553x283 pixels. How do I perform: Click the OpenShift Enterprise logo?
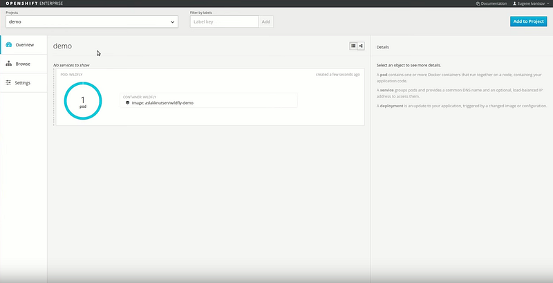pos(34,3)
